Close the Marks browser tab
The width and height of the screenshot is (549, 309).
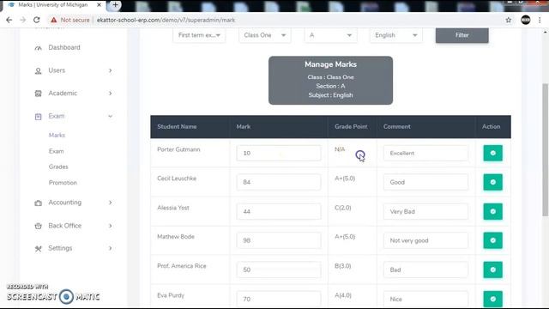click(100, 5)
